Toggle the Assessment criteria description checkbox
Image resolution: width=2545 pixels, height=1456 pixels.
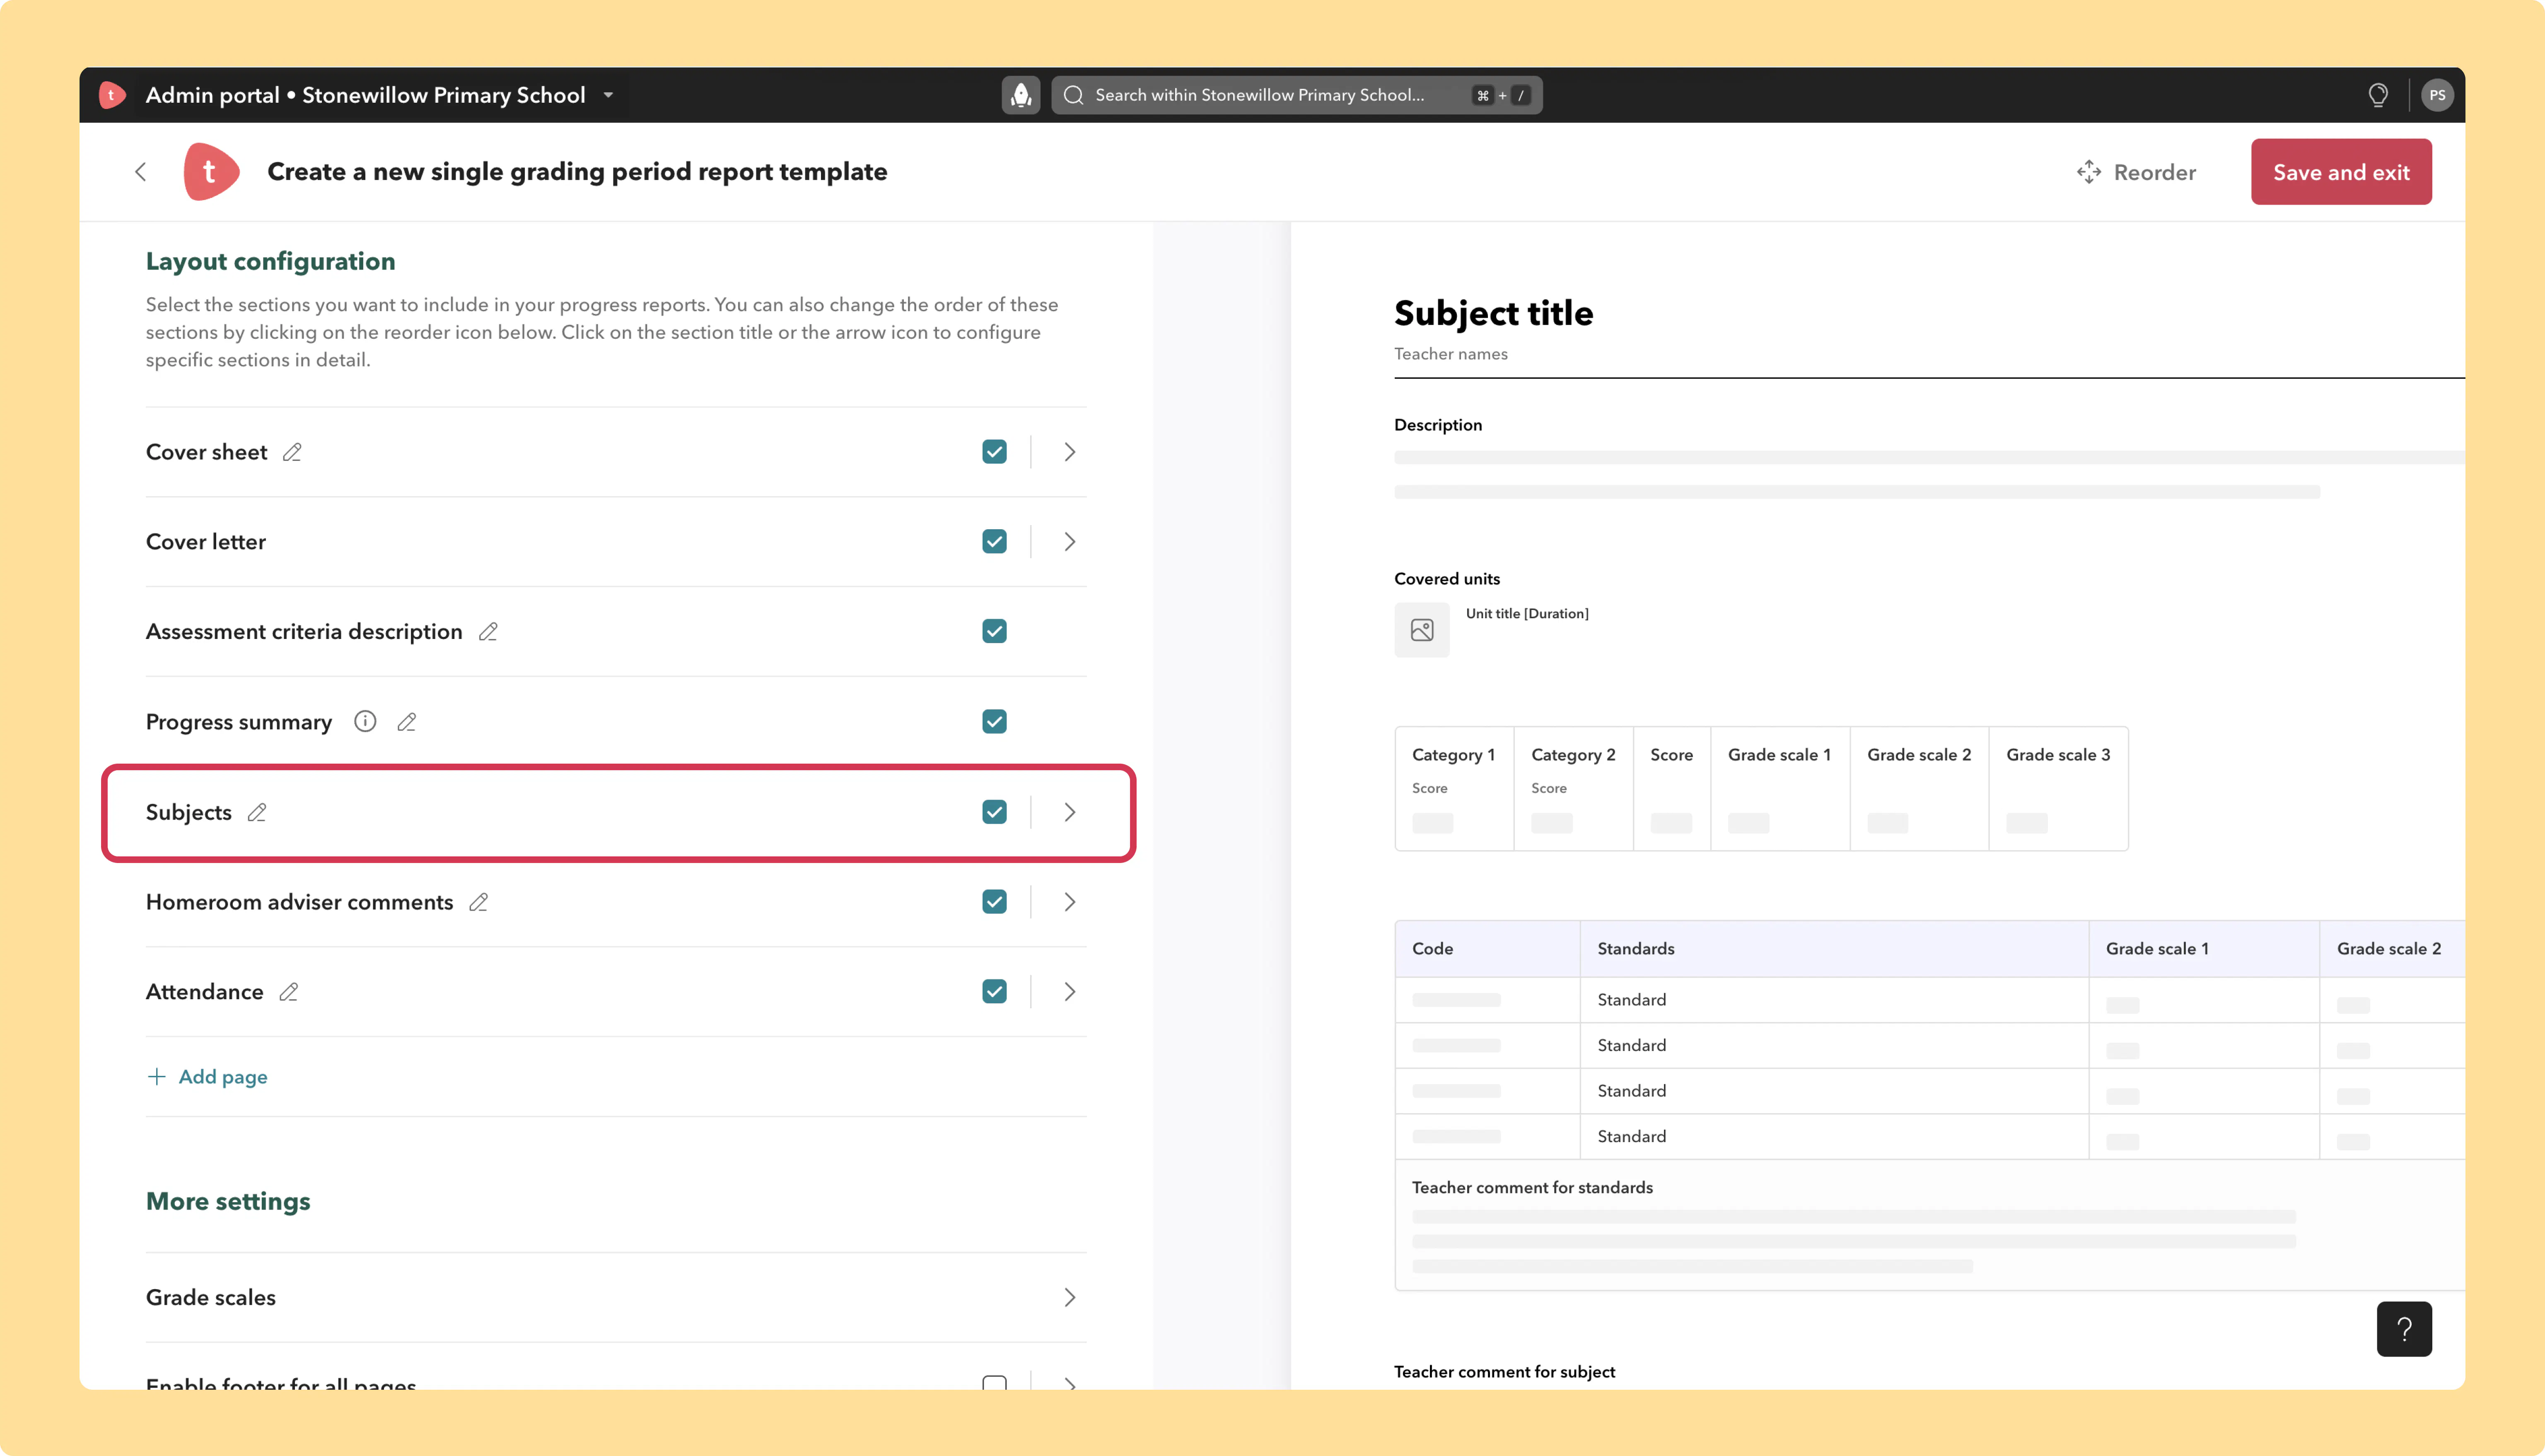tap(994, 632)
